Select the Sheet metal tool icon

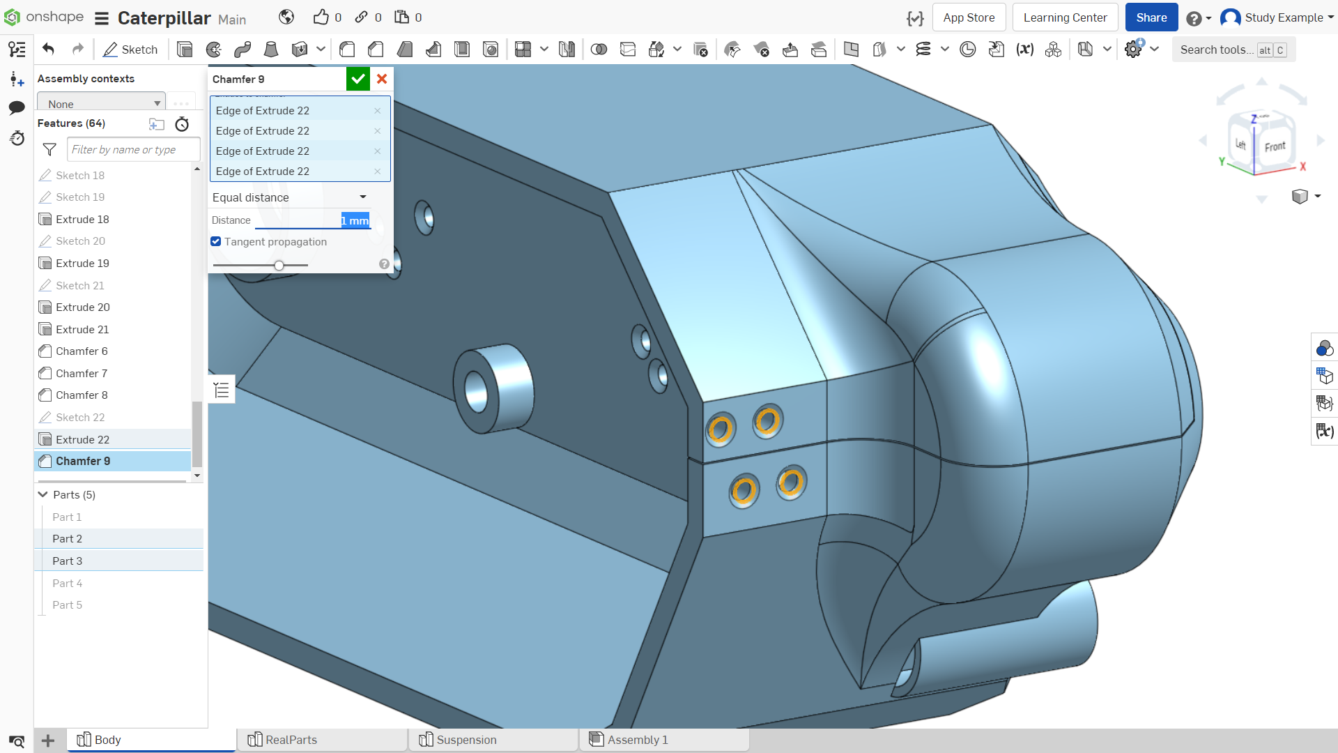point(1085,50)
